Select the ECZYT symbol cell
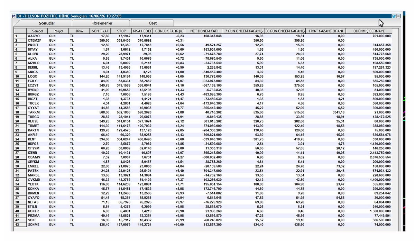This screenshot has height=241, width=415. click(x=37, y=85)
